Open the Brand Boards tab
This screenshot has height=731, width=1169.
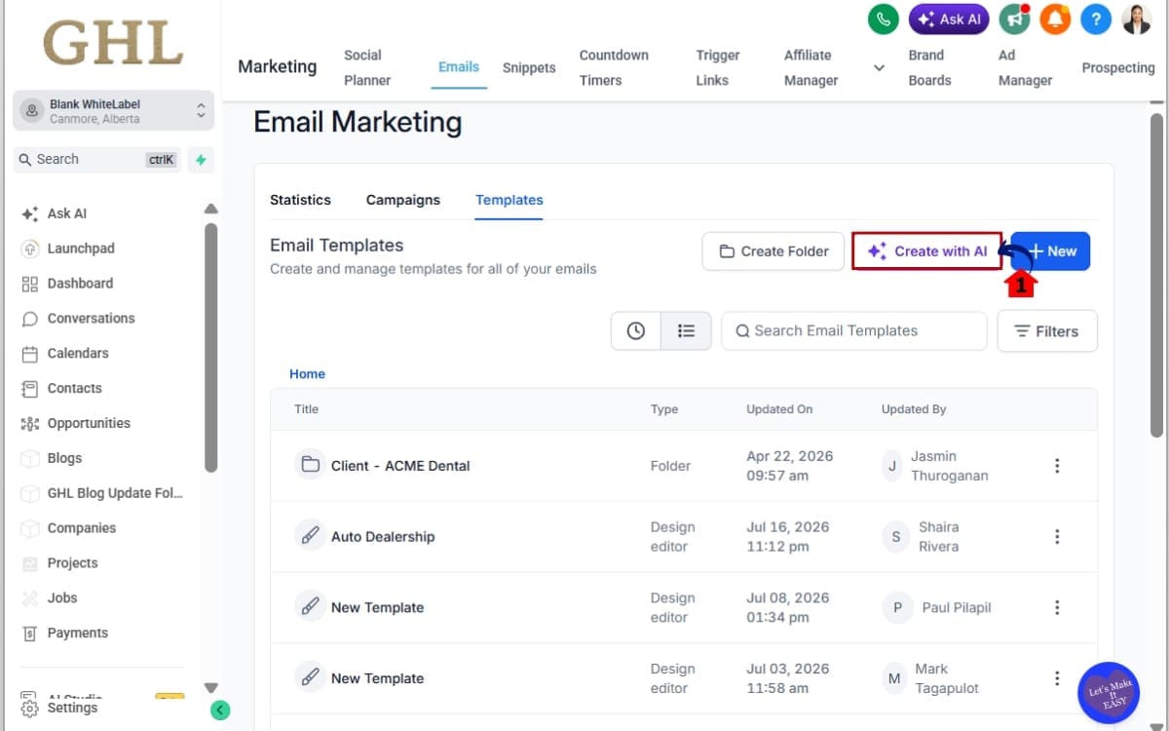(929, 68)
